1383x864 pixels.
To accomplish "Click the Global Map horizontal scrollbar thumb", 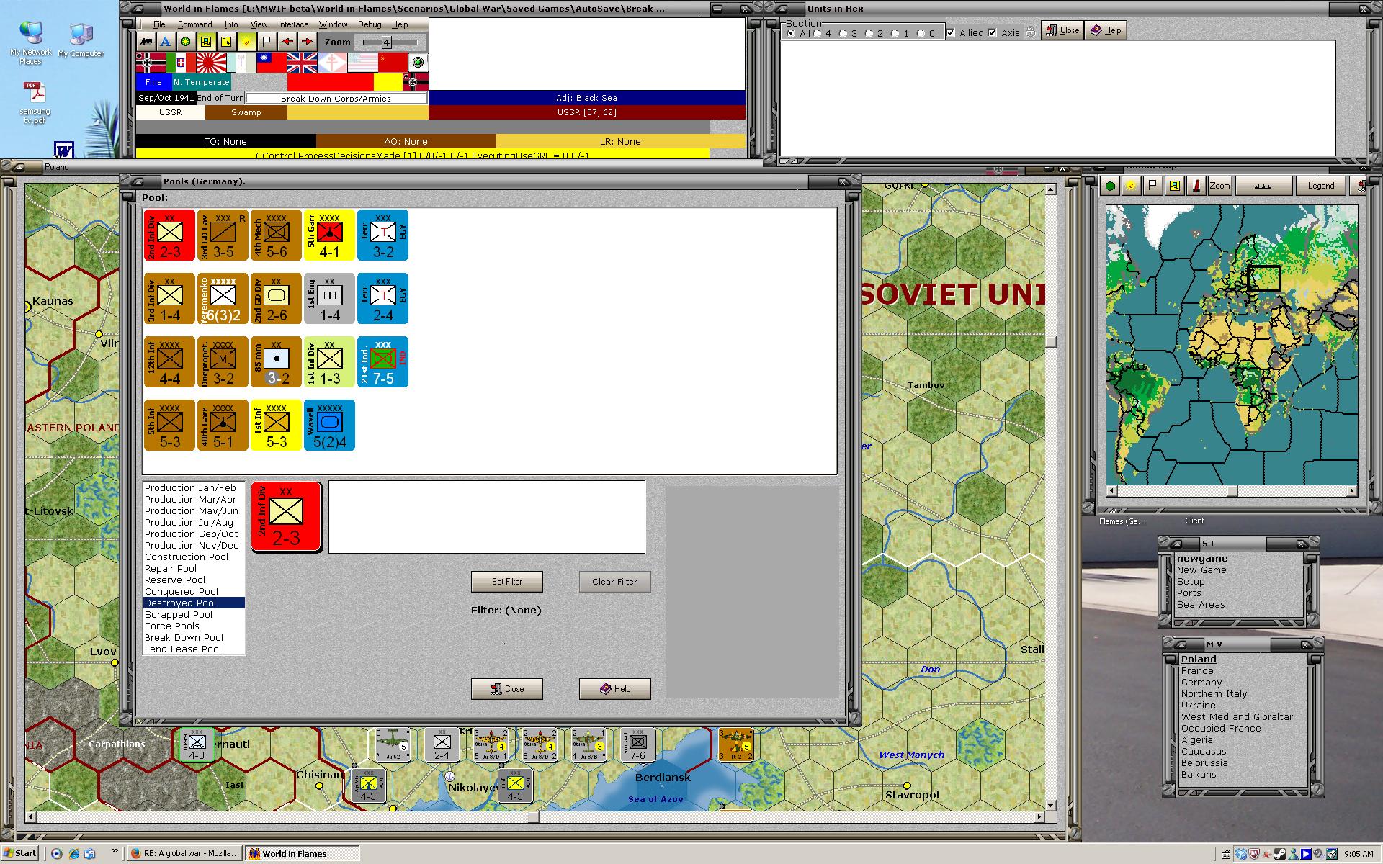I will pos(1232,491).
